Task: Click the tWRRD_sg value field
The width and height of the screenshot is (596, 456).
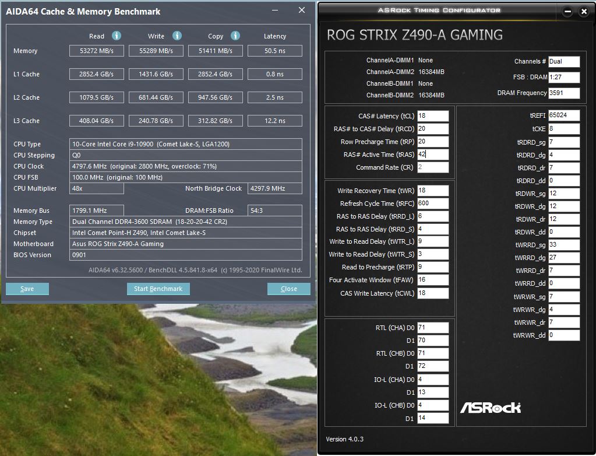Action: pos(564,245)
